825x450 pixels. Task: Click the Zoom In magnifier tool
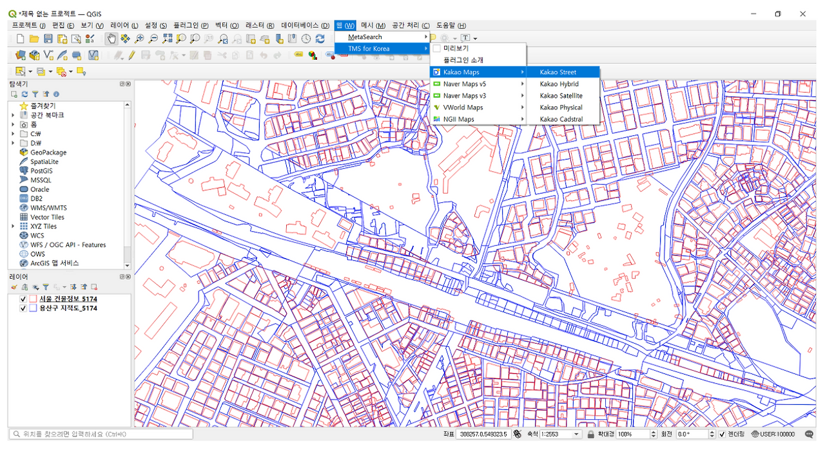click(x=139, y=39)
